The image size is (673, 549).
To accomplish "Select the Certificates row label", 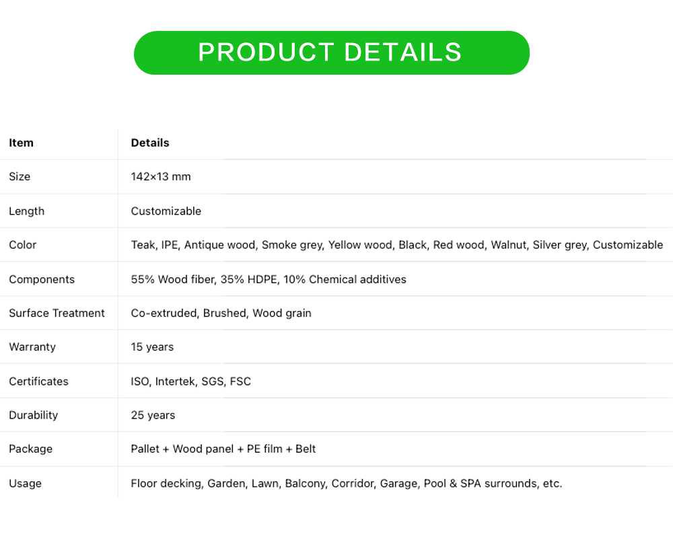I will point(38,381).
